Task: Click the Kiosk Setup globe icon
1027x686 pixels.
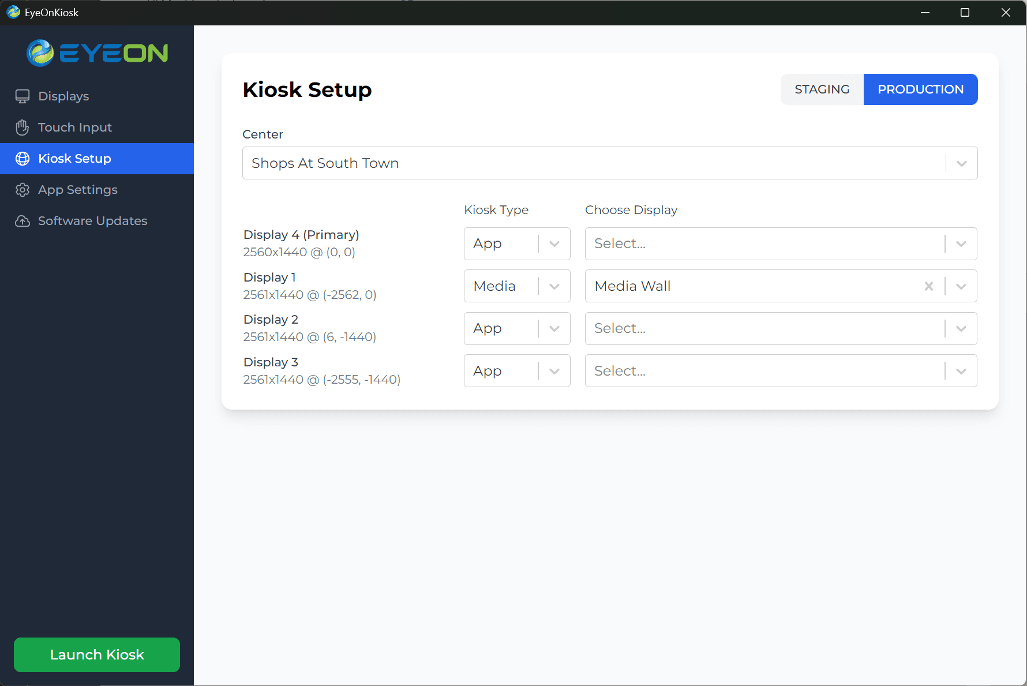Action: [x=22, y=158]
